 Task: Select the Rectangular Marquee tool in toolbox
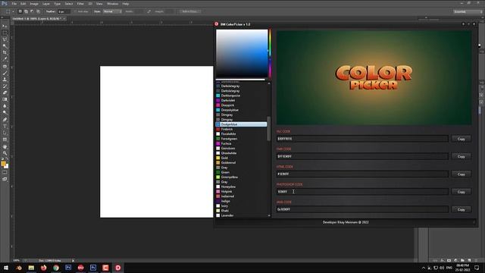click(x=5, y=33)
